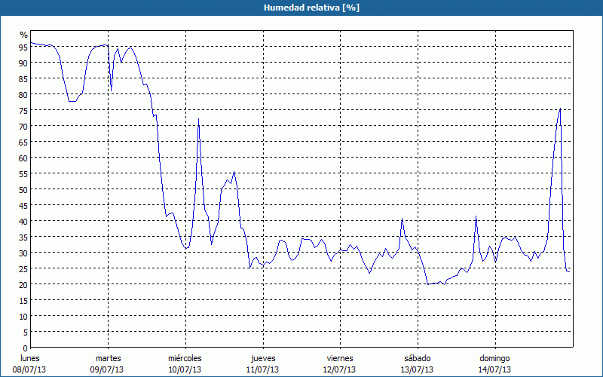Click the 50 value on the y-axis
This screenshot has width=603, height=377.
click(23, 190)
